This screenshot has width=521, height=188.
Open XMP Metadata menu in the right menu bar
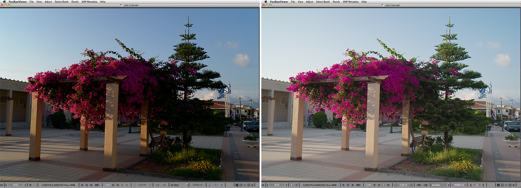351,2
